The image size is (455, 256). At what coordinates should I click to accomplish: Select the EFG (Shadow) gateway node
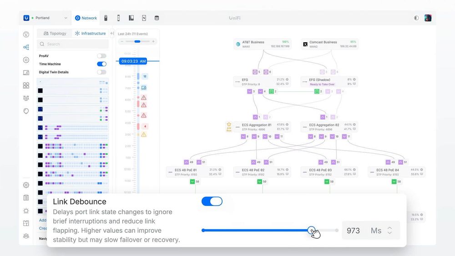329,82
